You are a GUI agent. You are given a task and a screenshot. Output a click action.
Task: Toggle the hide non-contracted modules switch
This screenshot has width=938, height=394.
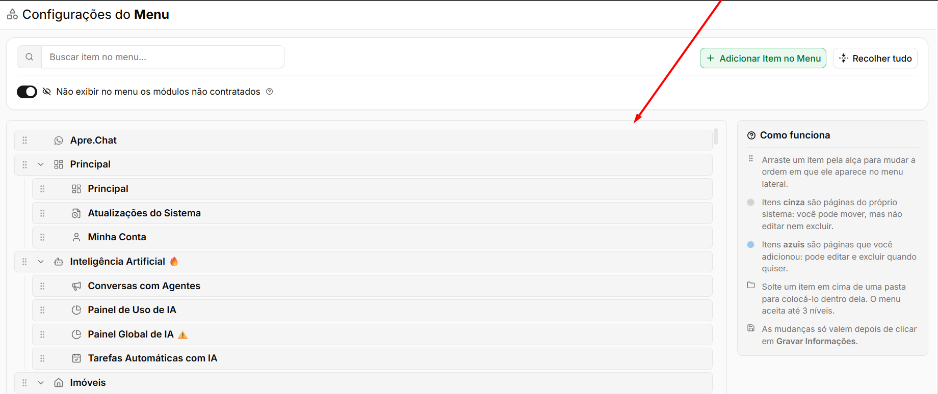click(x=27, y=92)
